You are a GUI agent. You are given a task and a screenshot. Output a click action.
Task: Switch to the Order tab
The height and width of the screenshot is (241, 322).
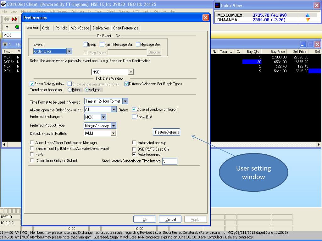tap(47, 28)
